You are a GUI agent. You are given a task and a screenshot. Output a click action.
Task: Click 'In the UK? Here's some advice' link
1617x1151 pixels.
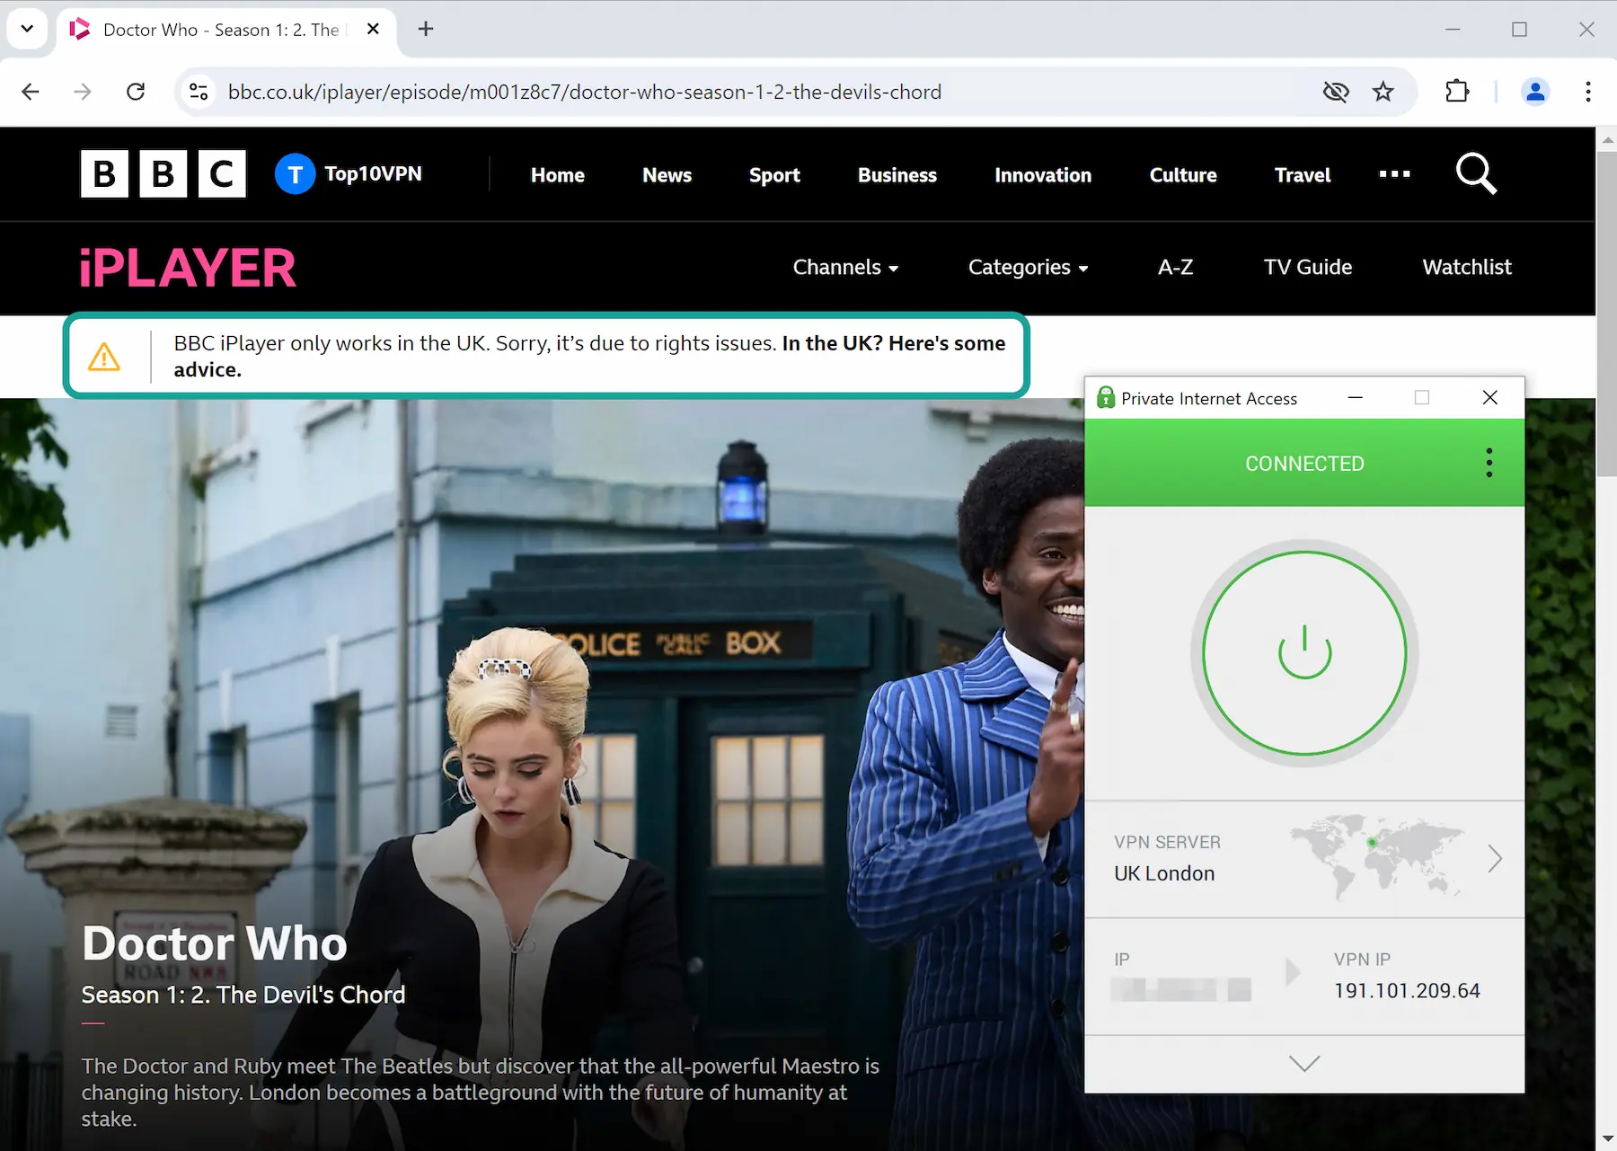[589, 356]
